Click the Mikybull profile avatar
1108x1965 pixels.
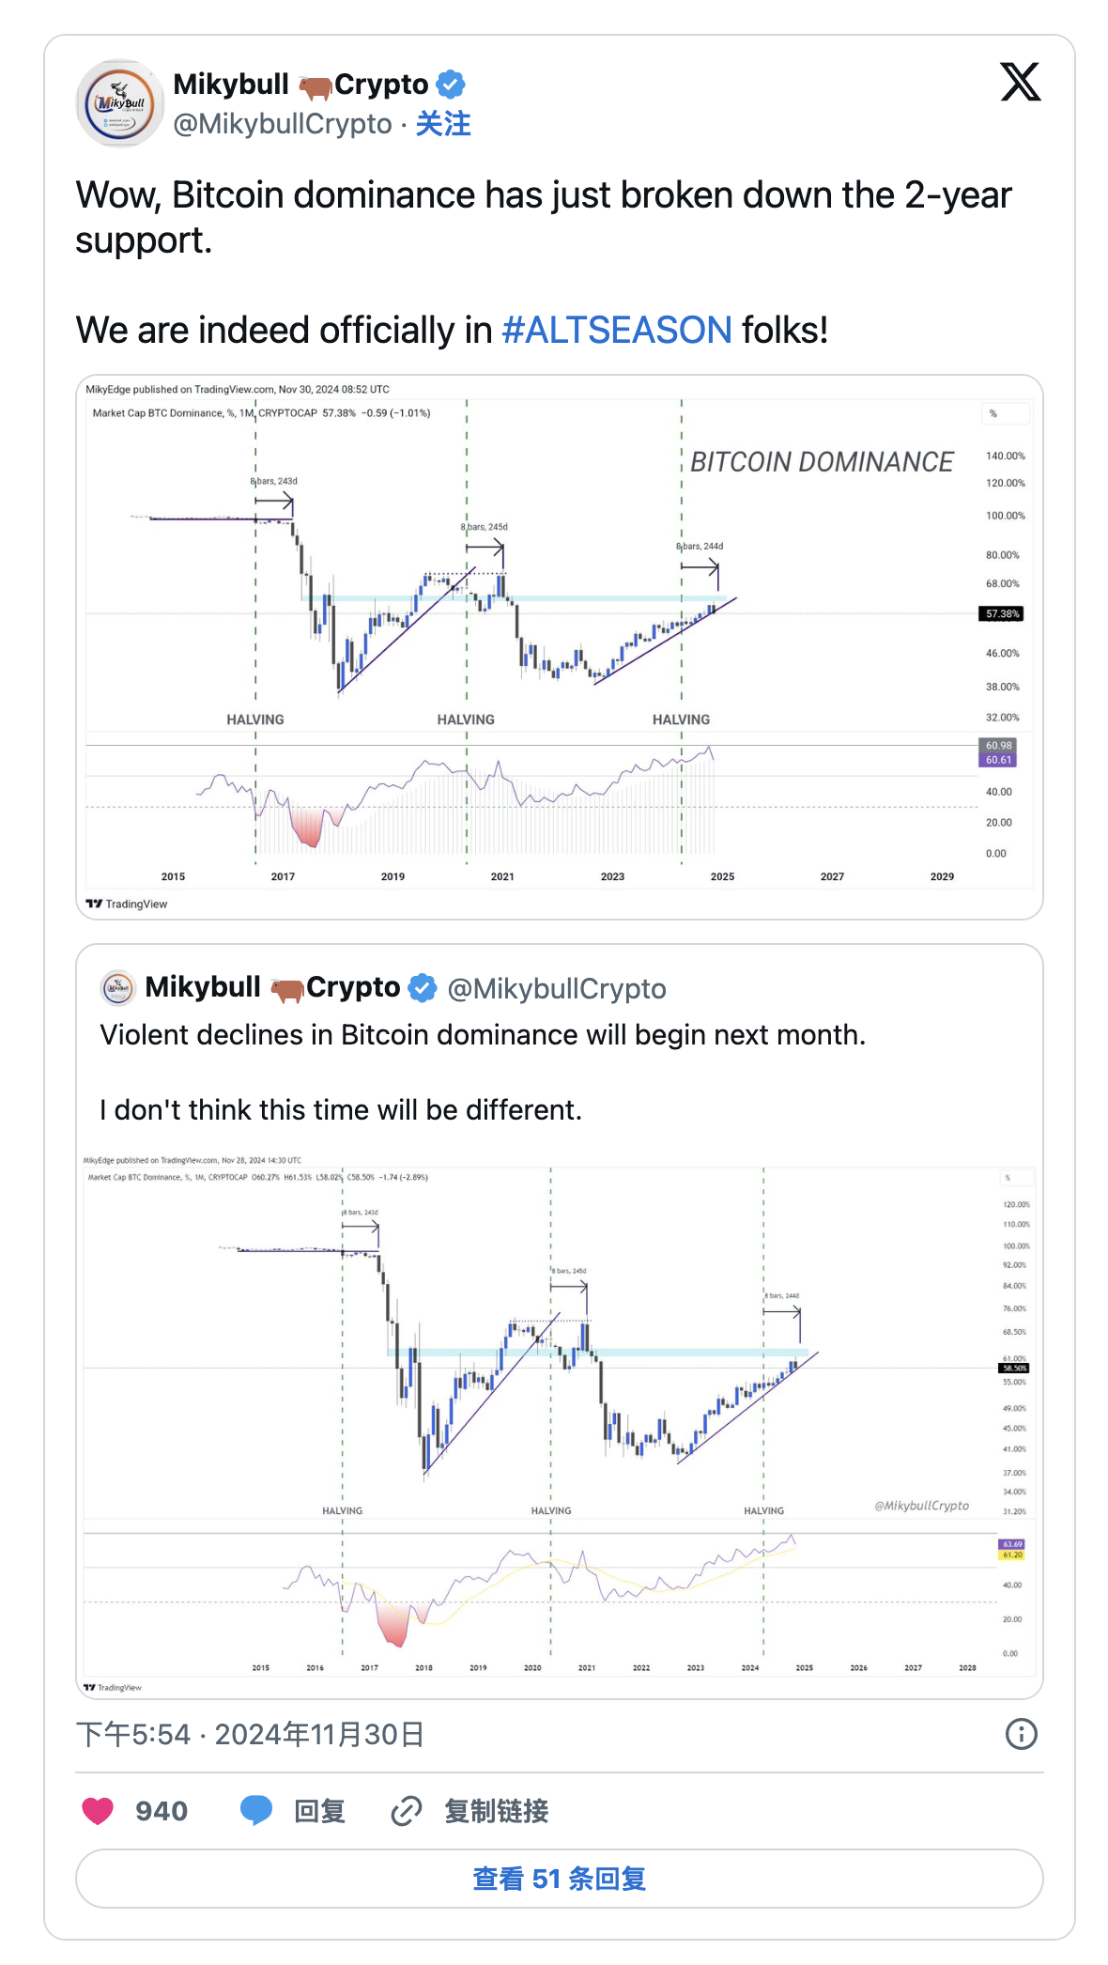pos(120,103)
